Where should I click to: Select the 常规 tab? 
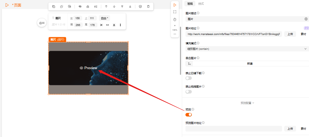point(190,4)
